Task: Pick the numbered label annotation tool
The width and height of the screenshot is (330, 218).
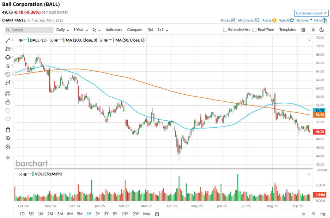Action: pos(8,74)
